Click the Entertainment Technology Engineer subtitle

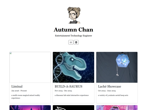point(73,36)
